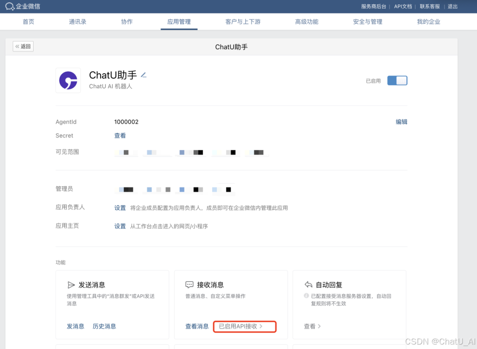Open the API文档 link
Image resolution: width=477 pixels, height=349 pixels.
[x=403, y=6]
